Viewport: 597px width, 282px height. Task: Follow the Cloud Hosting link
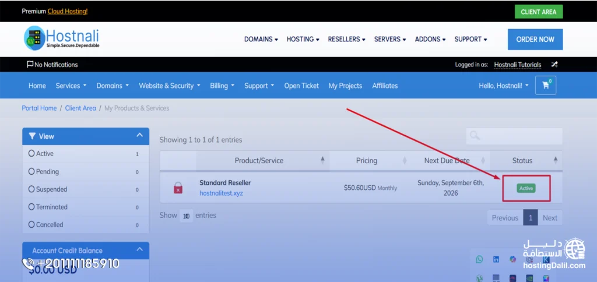[x=68, y=12]
